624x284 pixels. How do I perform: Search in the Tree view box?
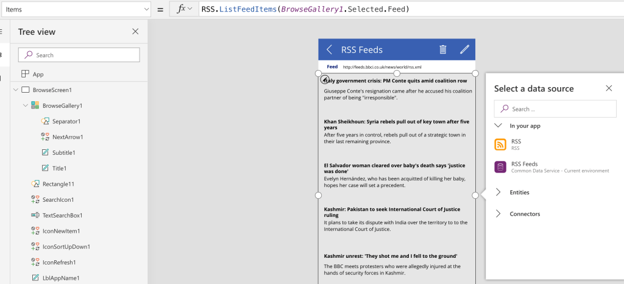point(79,55)
